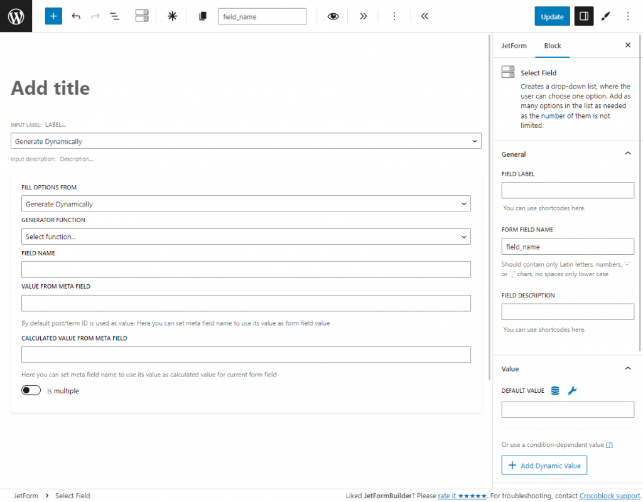Screen dimensions: 643x502
Task: Open the Fill Options From dropdown
Action: pos(245,203)
